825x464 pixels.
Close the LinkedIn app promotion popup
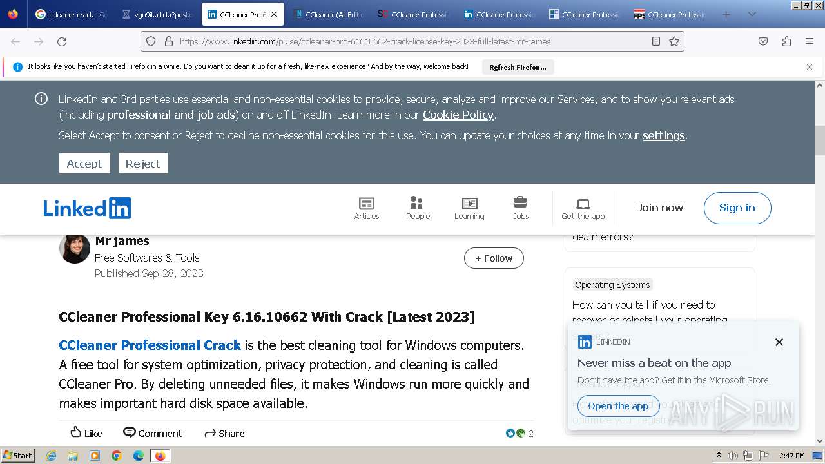click(x=779, y=342)
